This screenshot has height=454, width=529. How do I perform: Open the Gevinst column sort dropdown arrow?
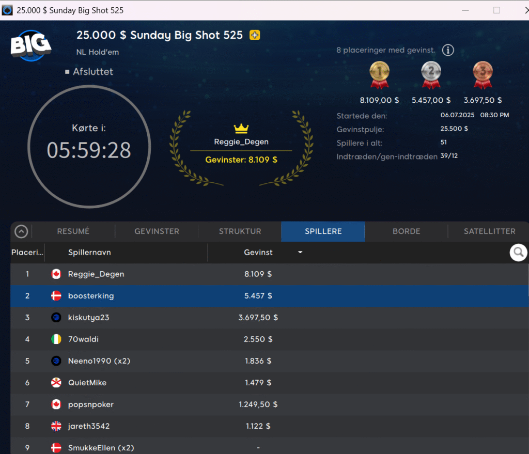(300, 253)
